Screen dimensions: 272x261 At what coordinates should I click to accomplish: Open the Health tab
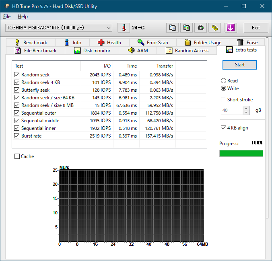tap(109, 43)
